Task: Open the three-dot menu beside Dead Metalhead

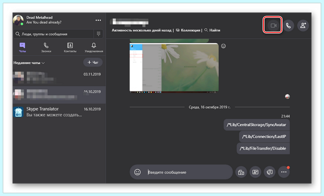Action: [x=98, y=20]
